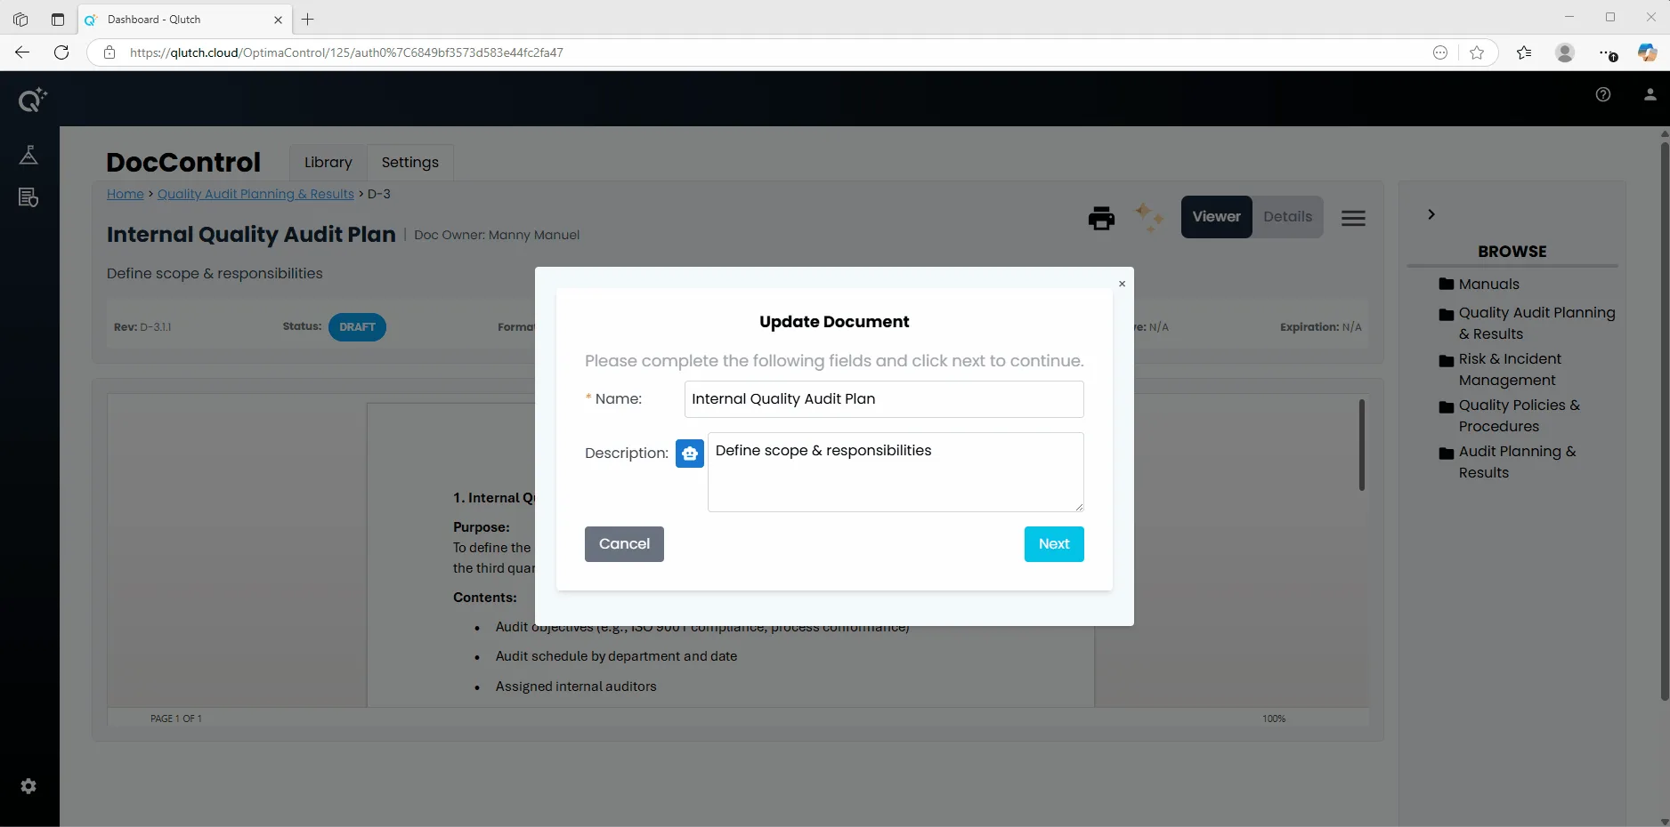Switch to the Details toggle

pos(1287,217)
